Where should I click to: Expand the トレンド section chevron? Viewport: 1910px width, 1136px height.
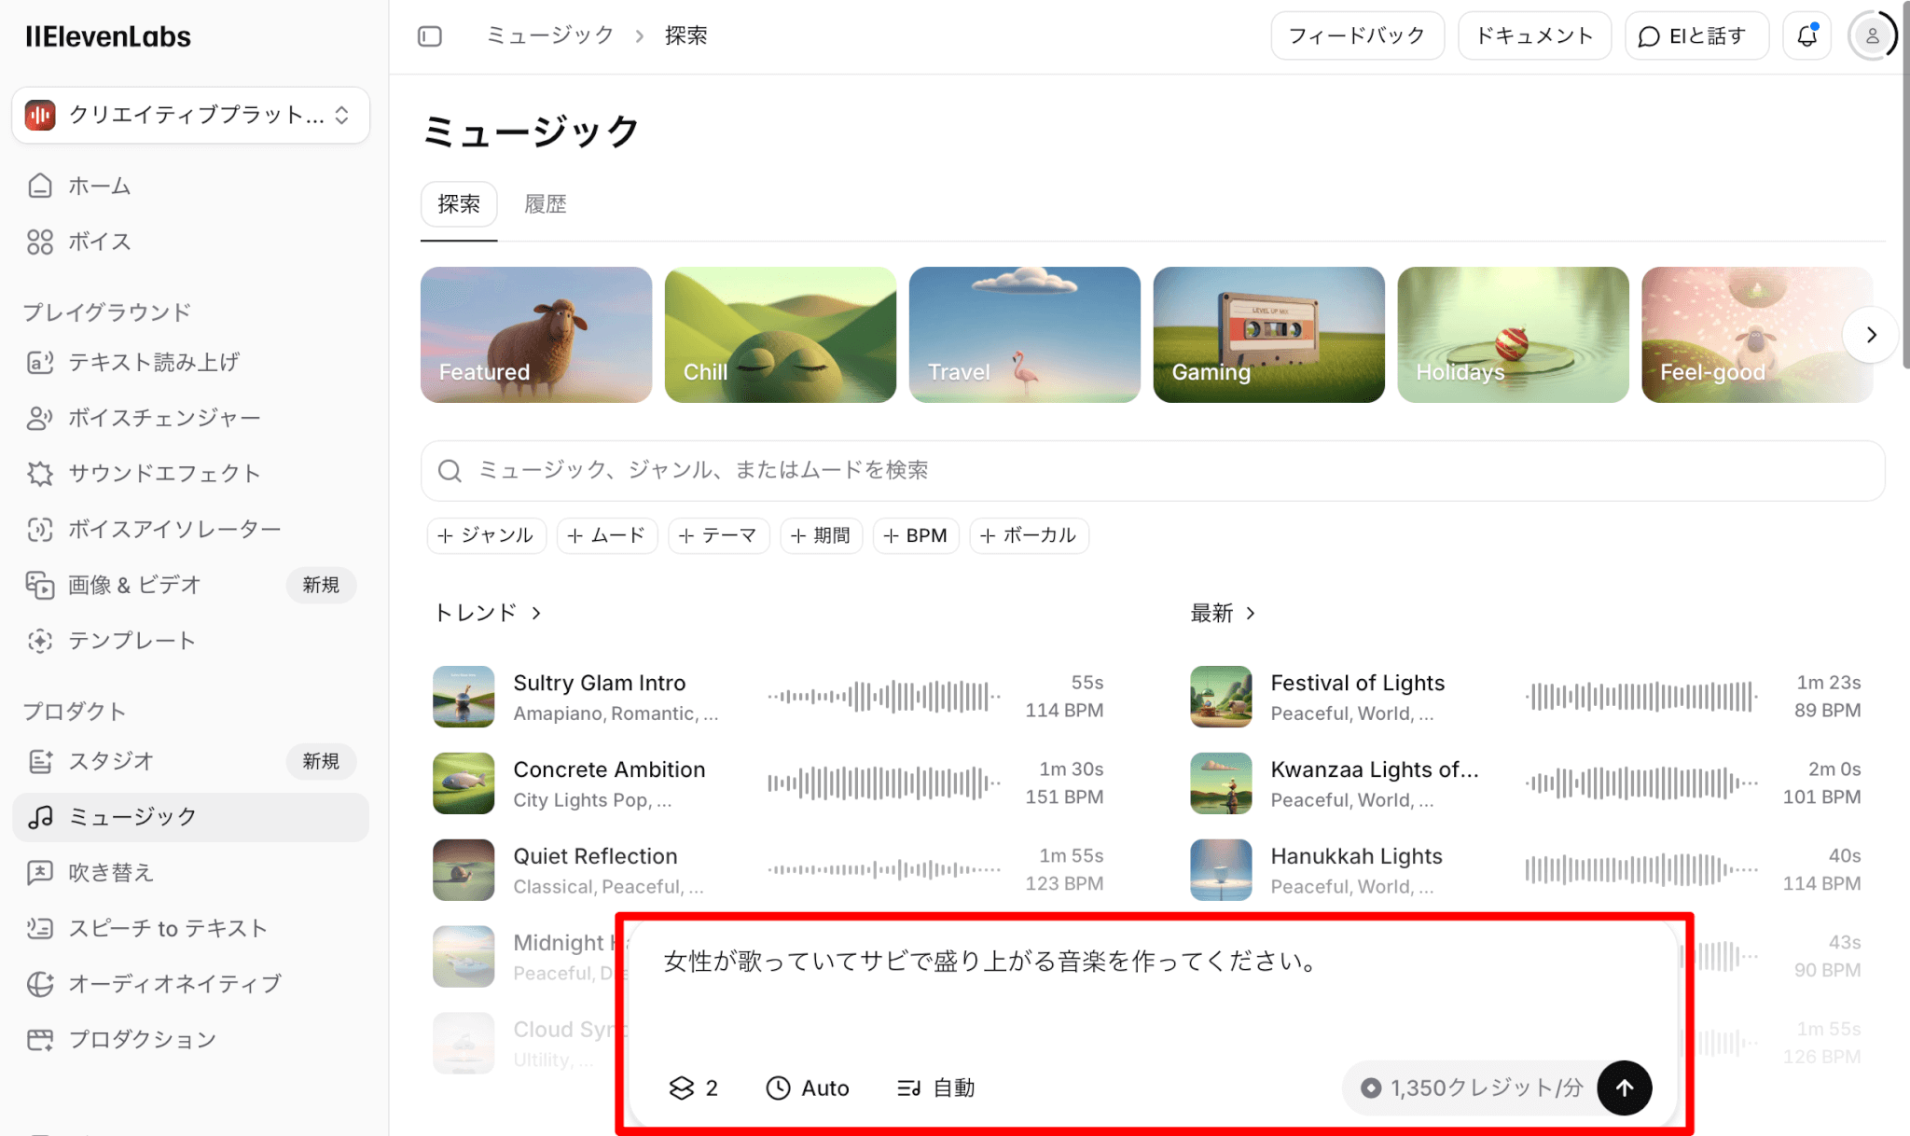pos(536,613)
